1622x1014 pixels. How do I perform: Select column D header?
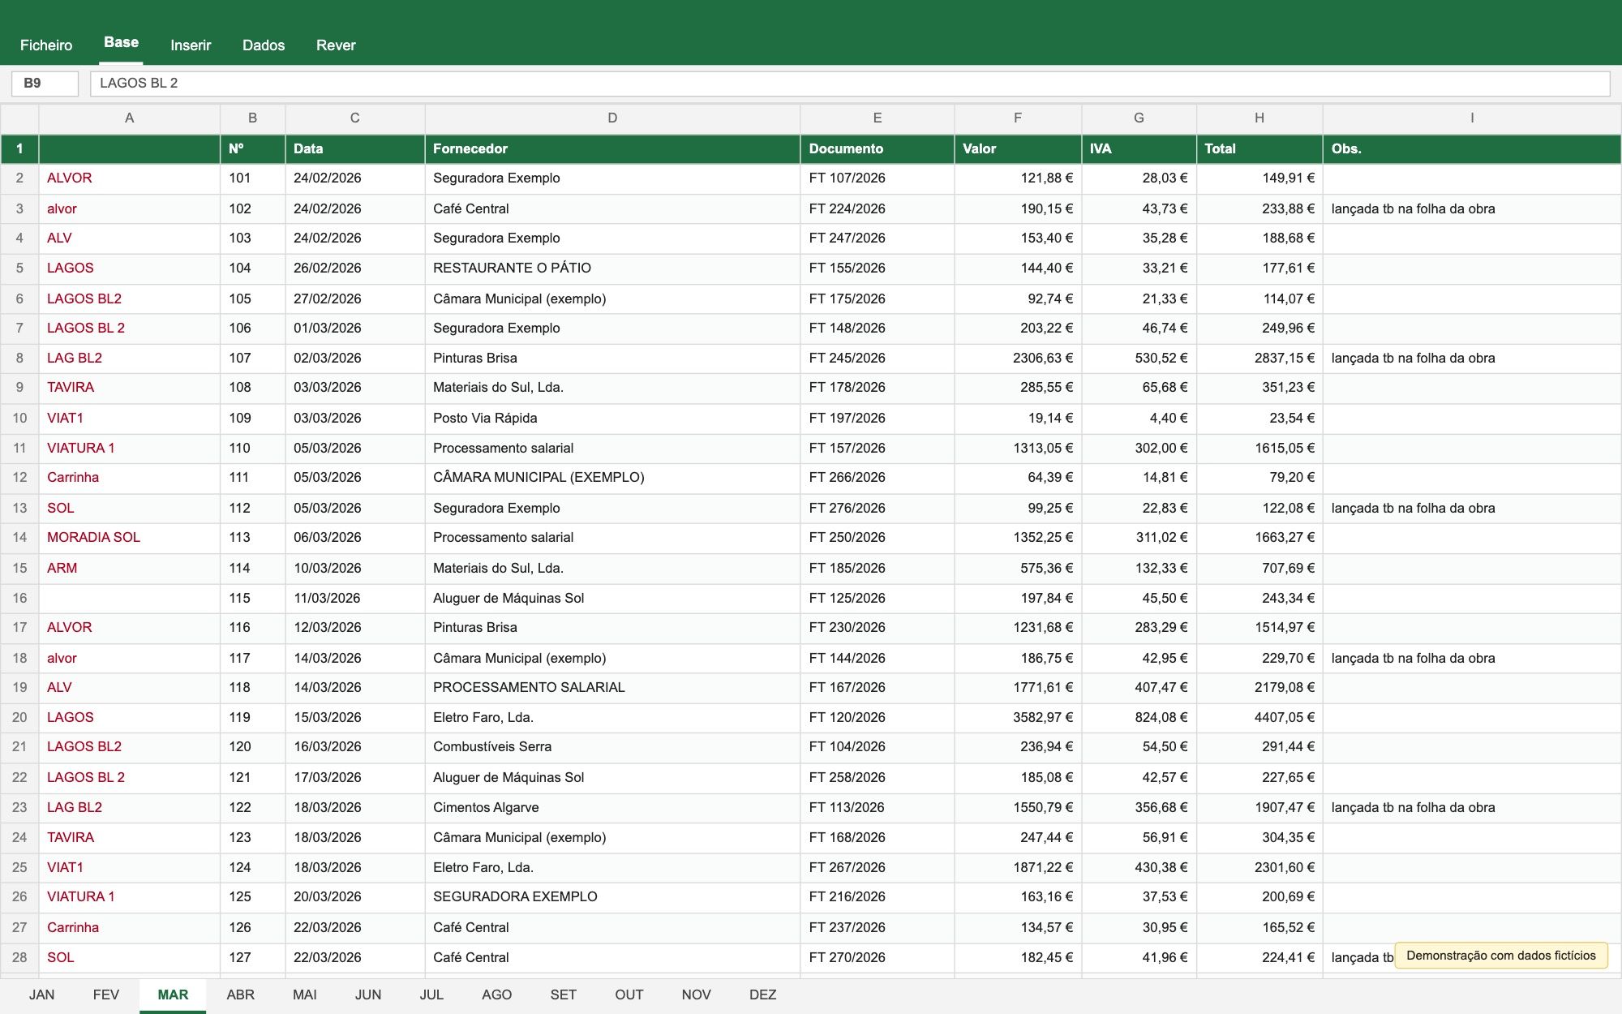[x=612, y=118]
